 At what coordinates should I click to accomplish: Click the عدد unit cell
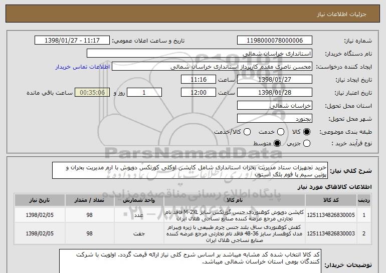pos(139,215)
